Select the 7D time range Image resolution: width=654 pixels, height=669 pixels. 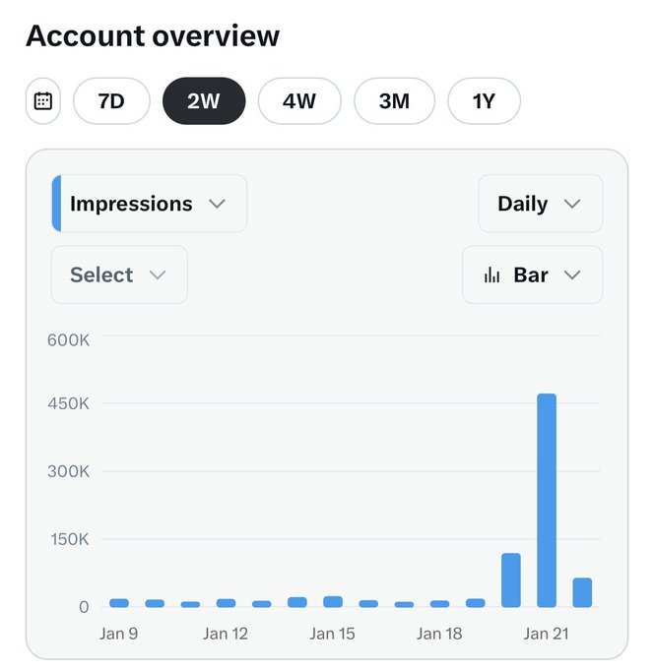point(111,101)
